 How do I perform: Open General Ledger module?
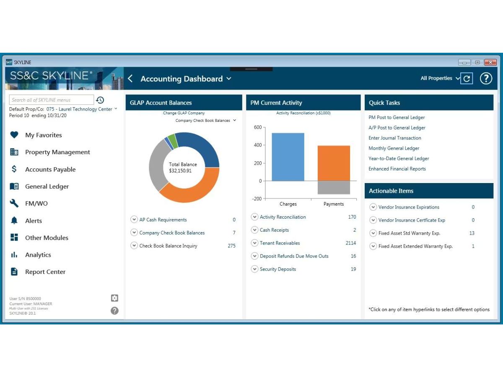[47, 186]
